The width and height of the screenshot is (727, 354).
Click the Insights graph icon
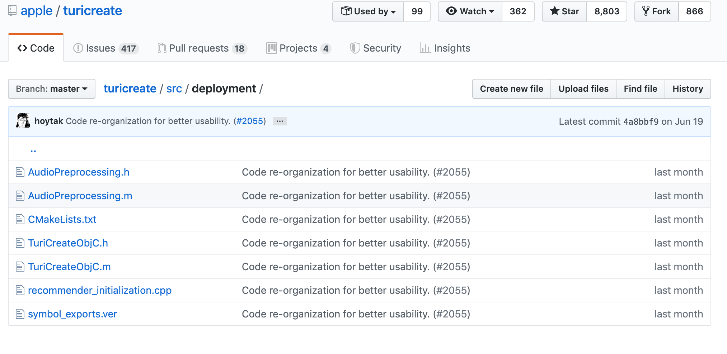(x=425, y=48)
